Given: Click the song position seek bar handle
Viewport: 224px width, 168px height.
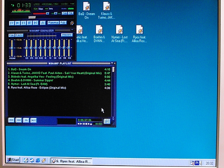Looking at the screenshot, I should (x=32, y=18).
